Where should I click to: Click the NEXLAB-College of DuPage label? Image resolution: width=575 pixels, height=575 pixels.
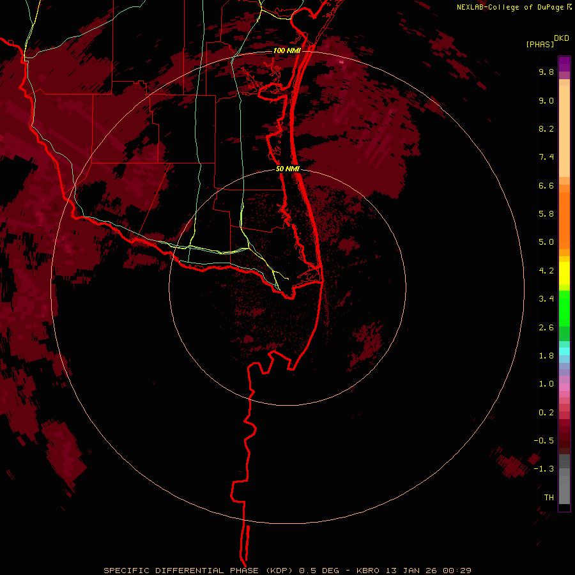click(510, 7)
